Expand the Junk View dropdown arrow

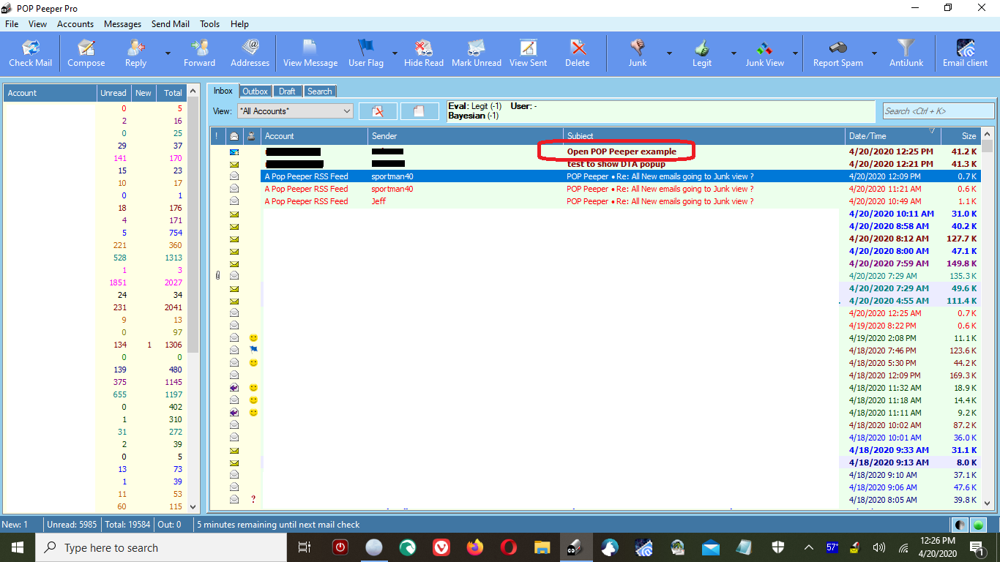[x=795, y=53]
